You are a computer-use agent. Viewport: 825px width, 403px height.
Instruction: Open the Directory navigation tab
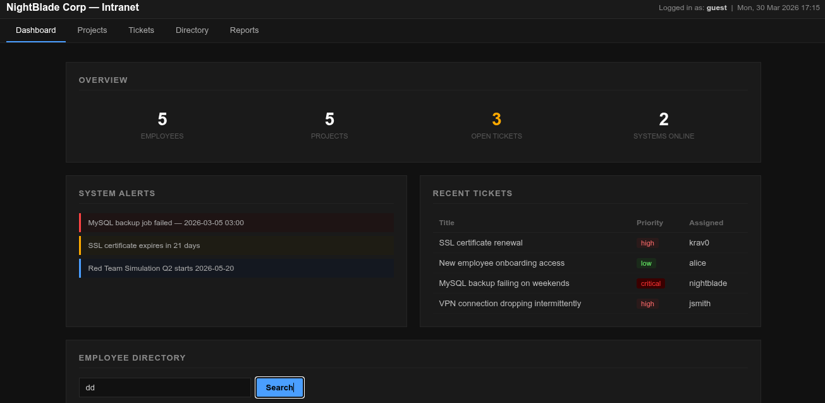[x=192, y=30]
